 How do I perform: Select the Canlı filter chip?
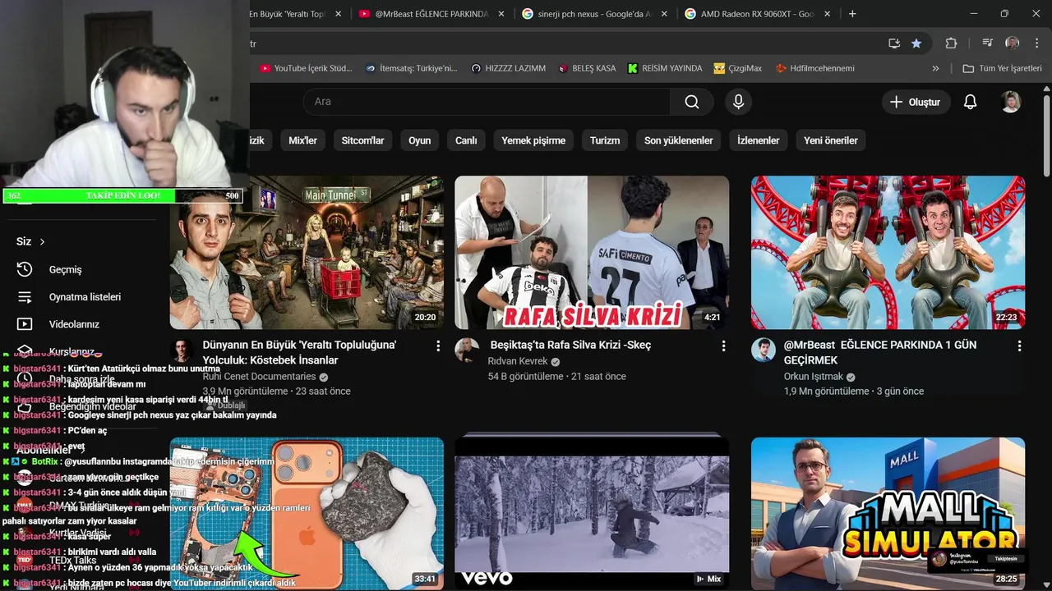coord(466,140)
